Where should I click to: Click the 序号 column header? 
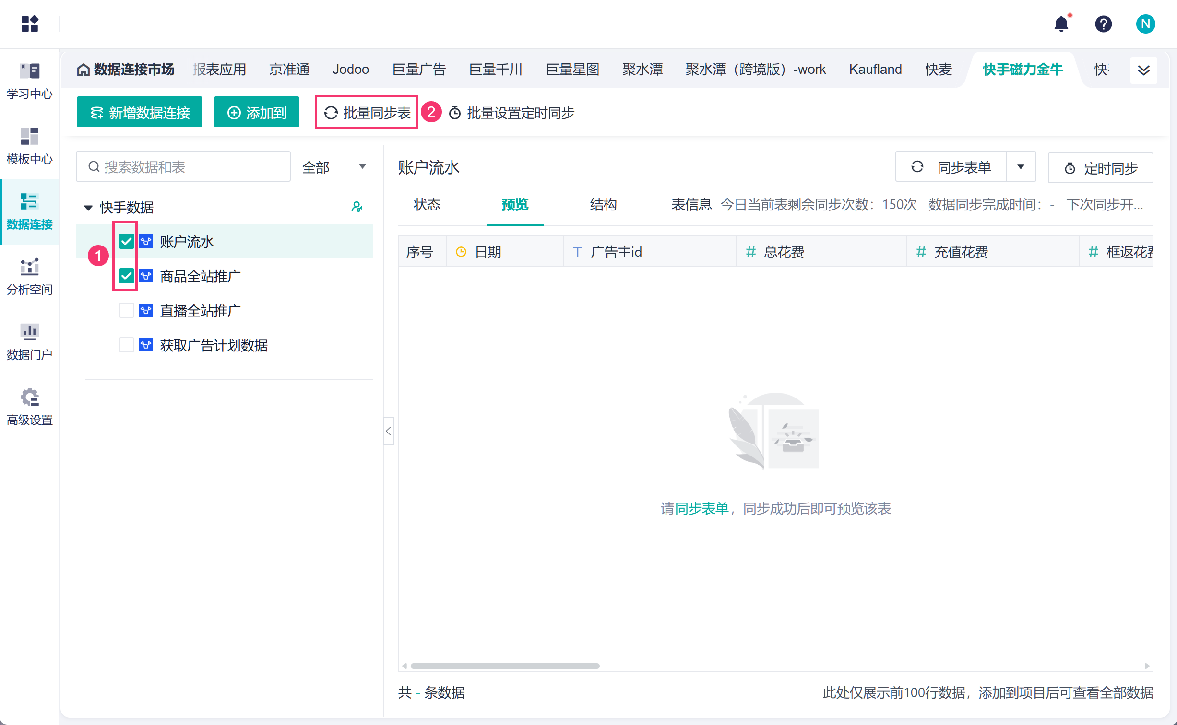pos(422,252)
